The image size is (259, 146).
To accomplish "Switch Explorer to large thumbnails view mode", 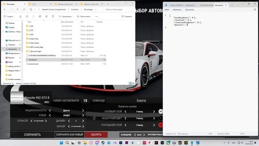I will click(133, 83).
